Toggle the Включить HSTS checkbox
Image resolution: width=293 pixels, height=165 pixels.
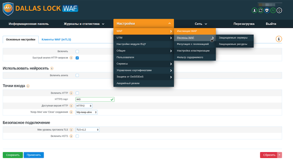coord(77,136)
